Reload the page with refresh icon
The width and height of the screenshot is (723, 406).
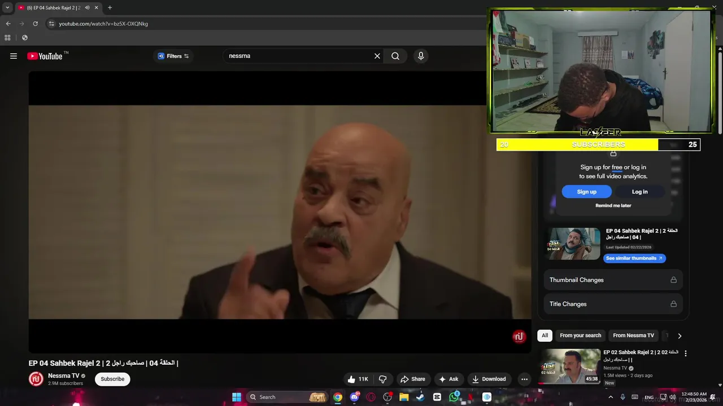tap(35, 24)
